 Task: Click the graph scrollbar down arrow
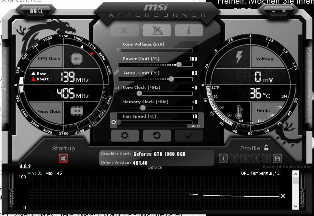(x=296, y=206)
